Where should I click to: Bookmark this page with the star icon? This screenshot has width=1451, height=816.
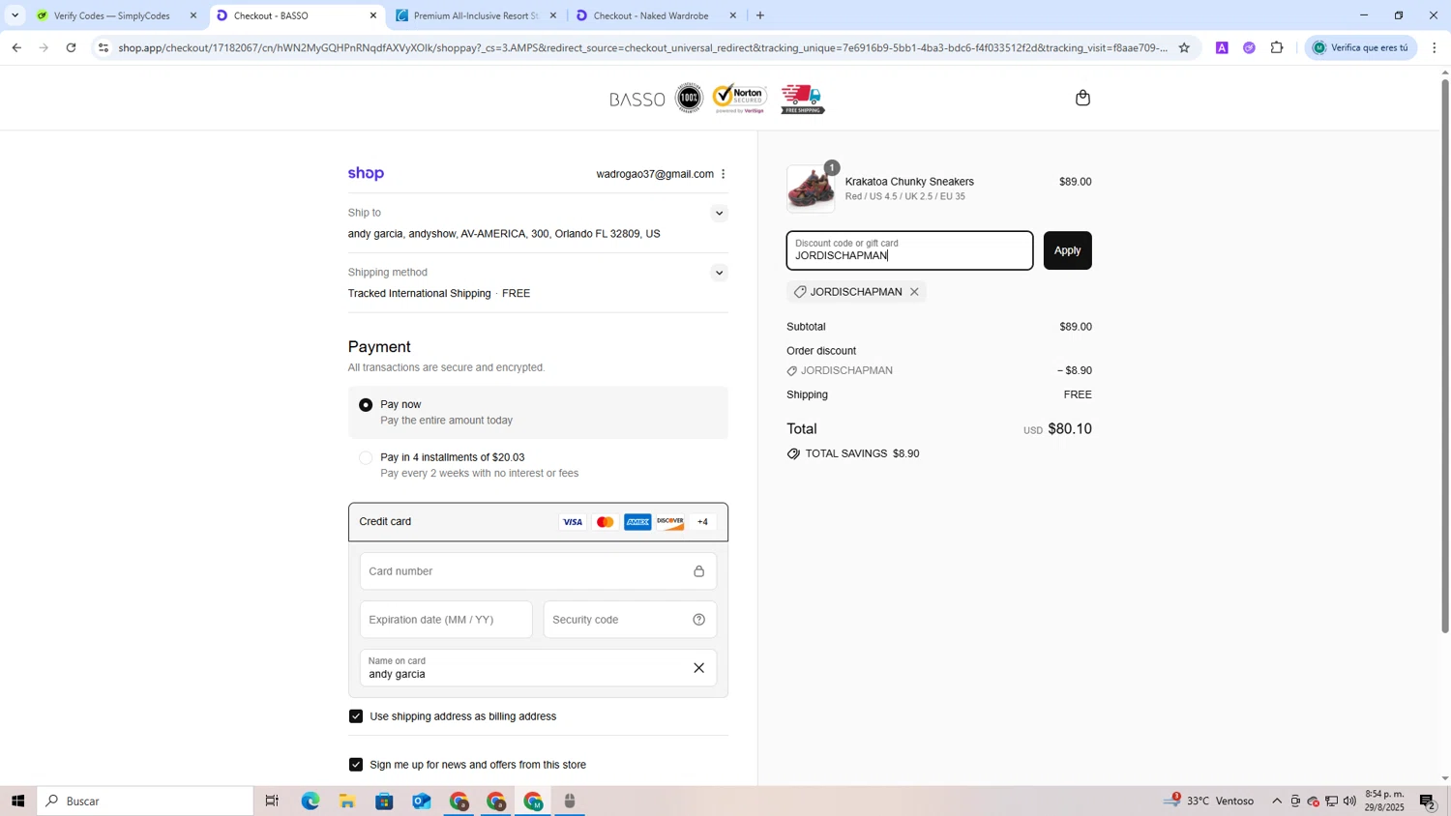(1184, 47)
